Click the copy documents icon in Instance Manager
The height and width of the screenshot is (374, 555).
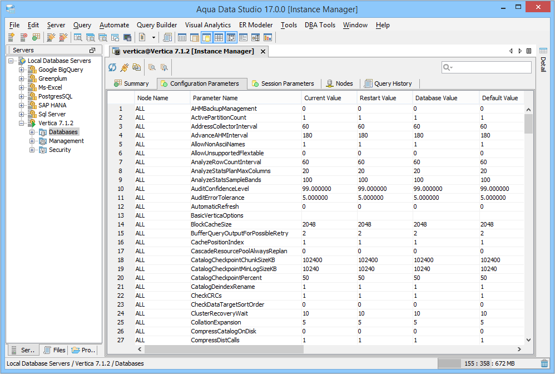pyautogui.click(x=136, y=67)
